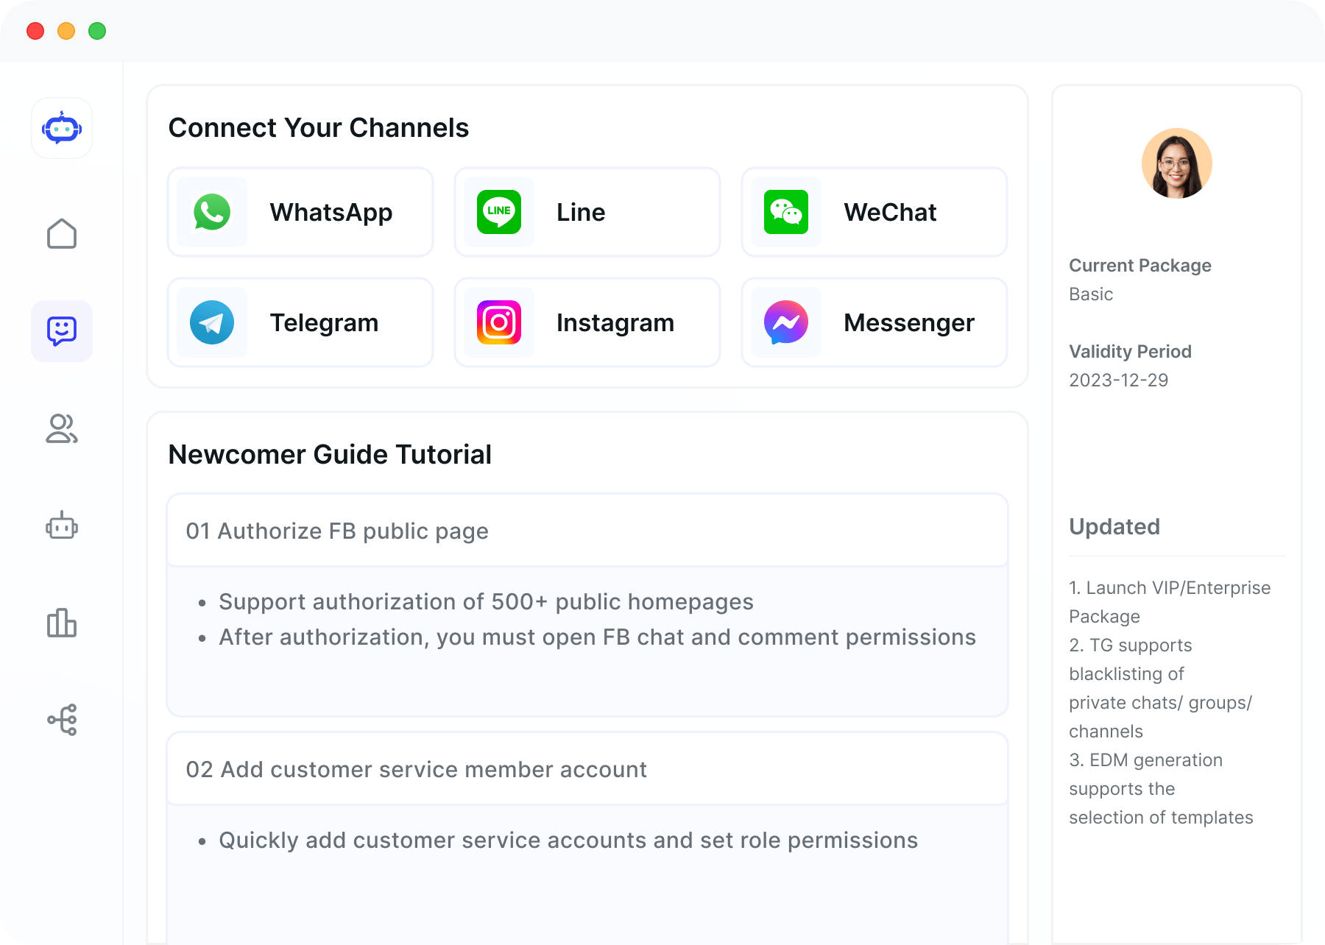Viewport: 1325px width, 945px height.
Task: Click the WhatsApp logo icon
Action: pyautogui.click(x=212, y=212)
